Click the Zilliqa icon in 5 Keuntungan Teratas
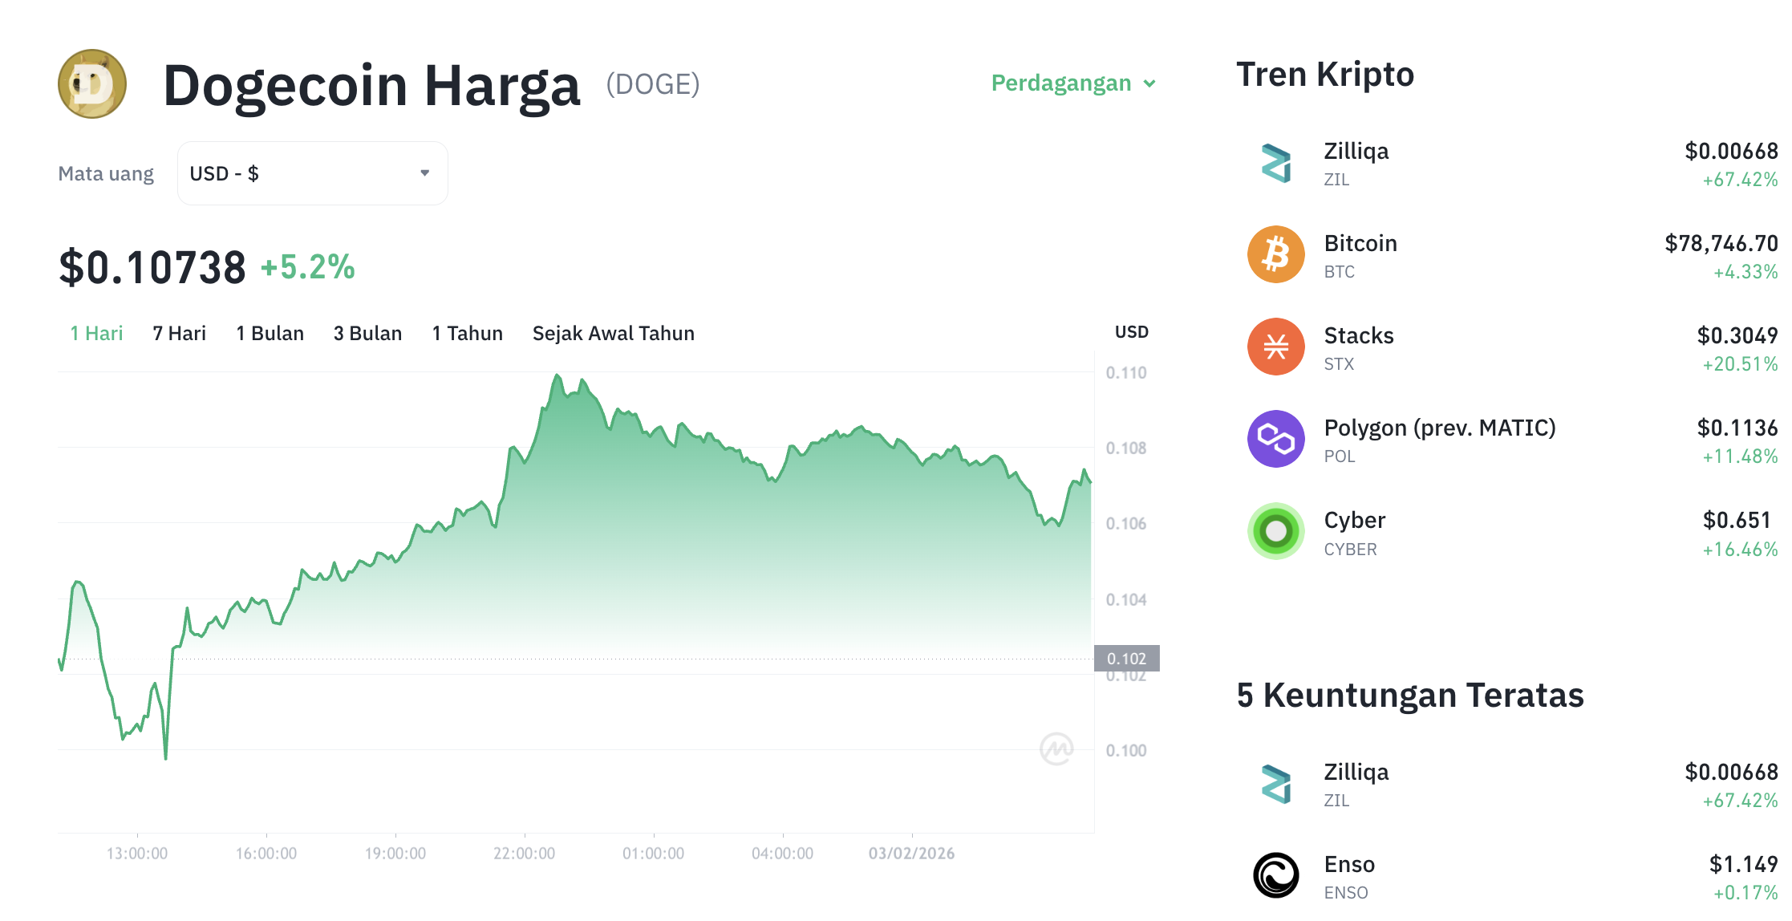 point(1275,784)
